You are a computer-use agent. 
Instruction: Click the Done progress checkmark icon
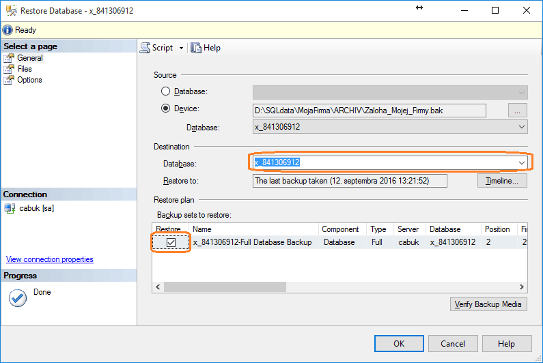pyautogui.click(x=18, y=298)
